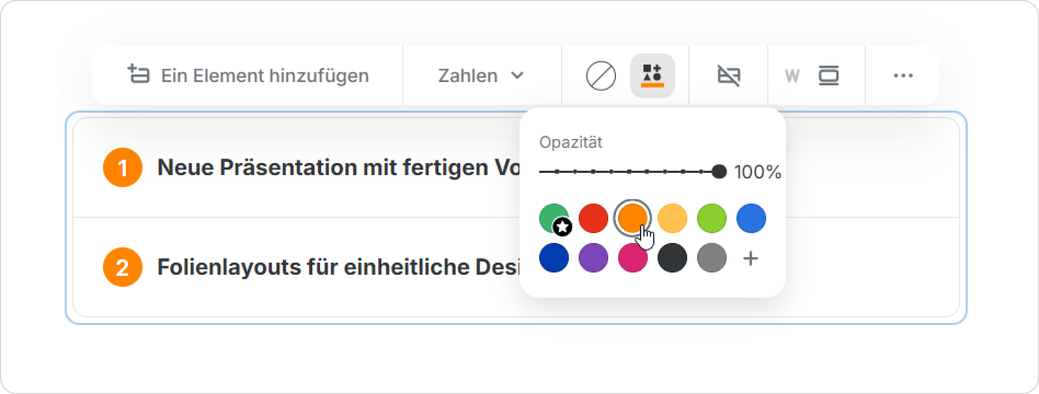The height and width of the screenshot is (394, 1039).
Task: Open the shape color icon button
Action: 652,76
